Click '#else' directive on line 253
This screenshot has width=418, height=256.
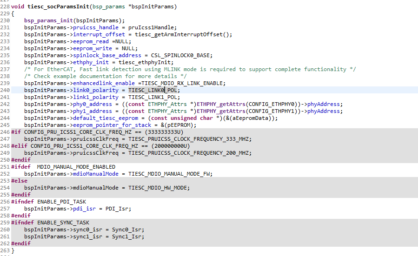[x=19, y=181]
